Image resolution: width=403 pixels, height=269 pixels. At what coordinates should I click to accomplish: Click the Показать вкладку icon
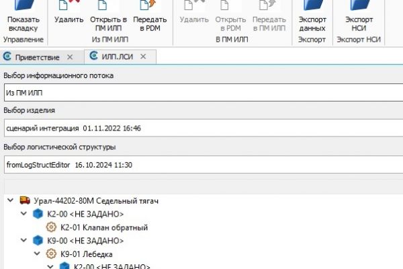24,5
